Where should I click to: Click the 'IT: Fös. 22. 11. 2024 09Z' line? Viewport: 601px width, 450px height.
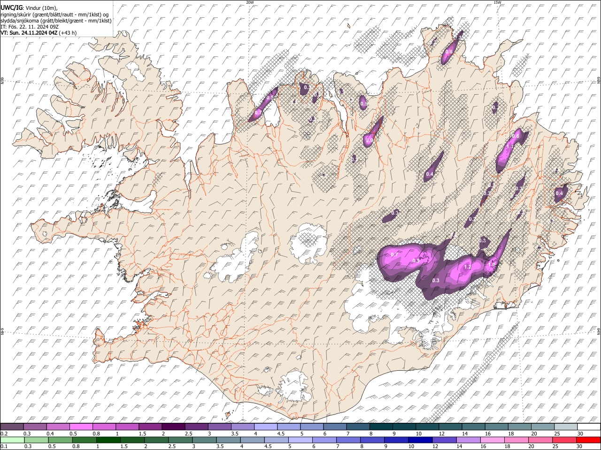[x=30, y=27]
